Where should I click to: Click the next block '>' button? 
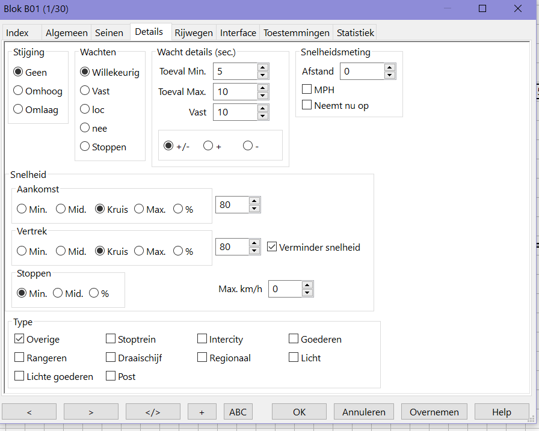91,412
